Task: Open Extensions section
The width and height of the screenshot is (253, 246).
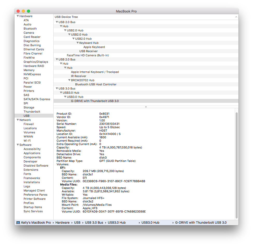Action: (x=31, y=170)
